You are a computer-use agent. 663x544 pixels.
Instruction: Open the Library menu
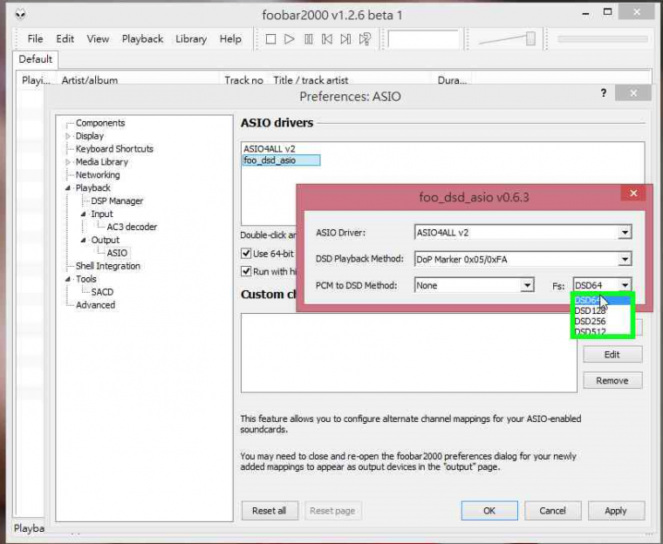(191, 39)
